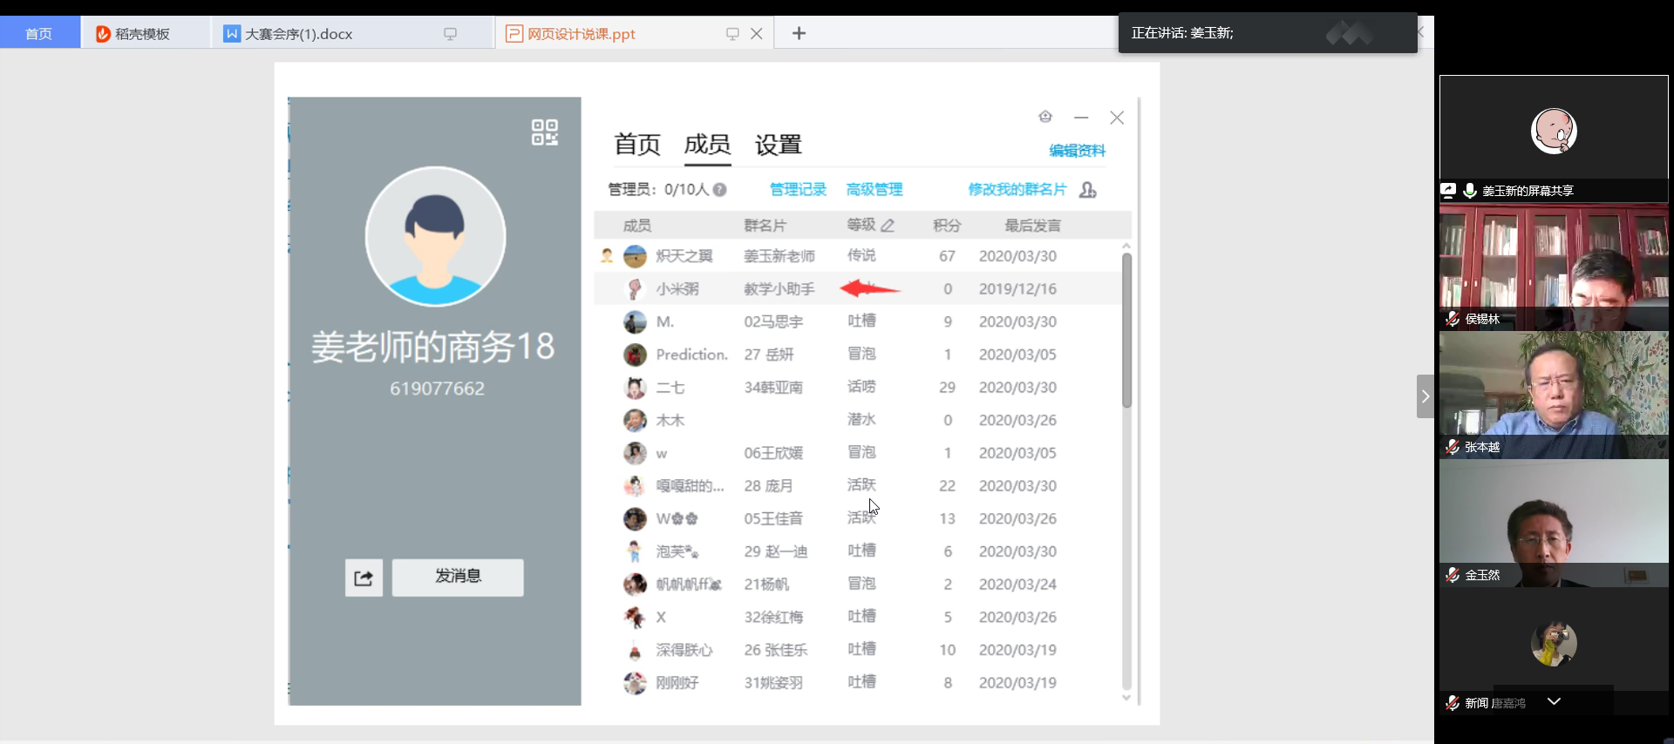
Task: Click the skin icon in group window title bar
Action: (1045, 117)
